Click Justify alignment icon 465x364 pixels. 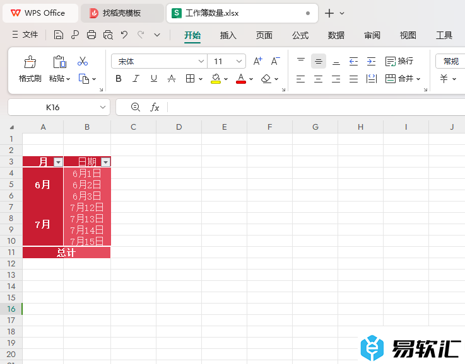click(x=353, y=79)
